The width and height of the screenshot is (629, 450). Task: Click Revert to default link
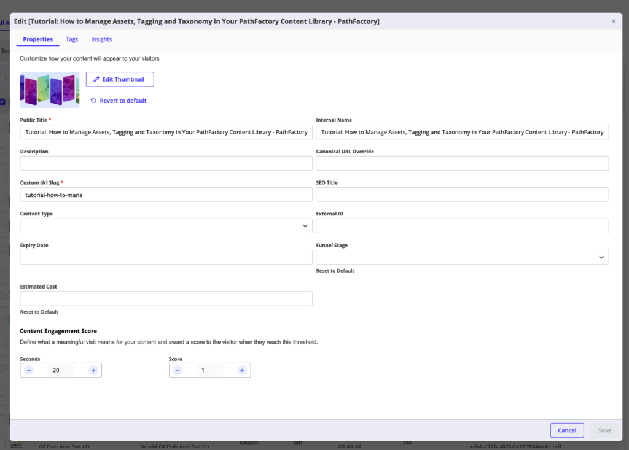[119, 101]
